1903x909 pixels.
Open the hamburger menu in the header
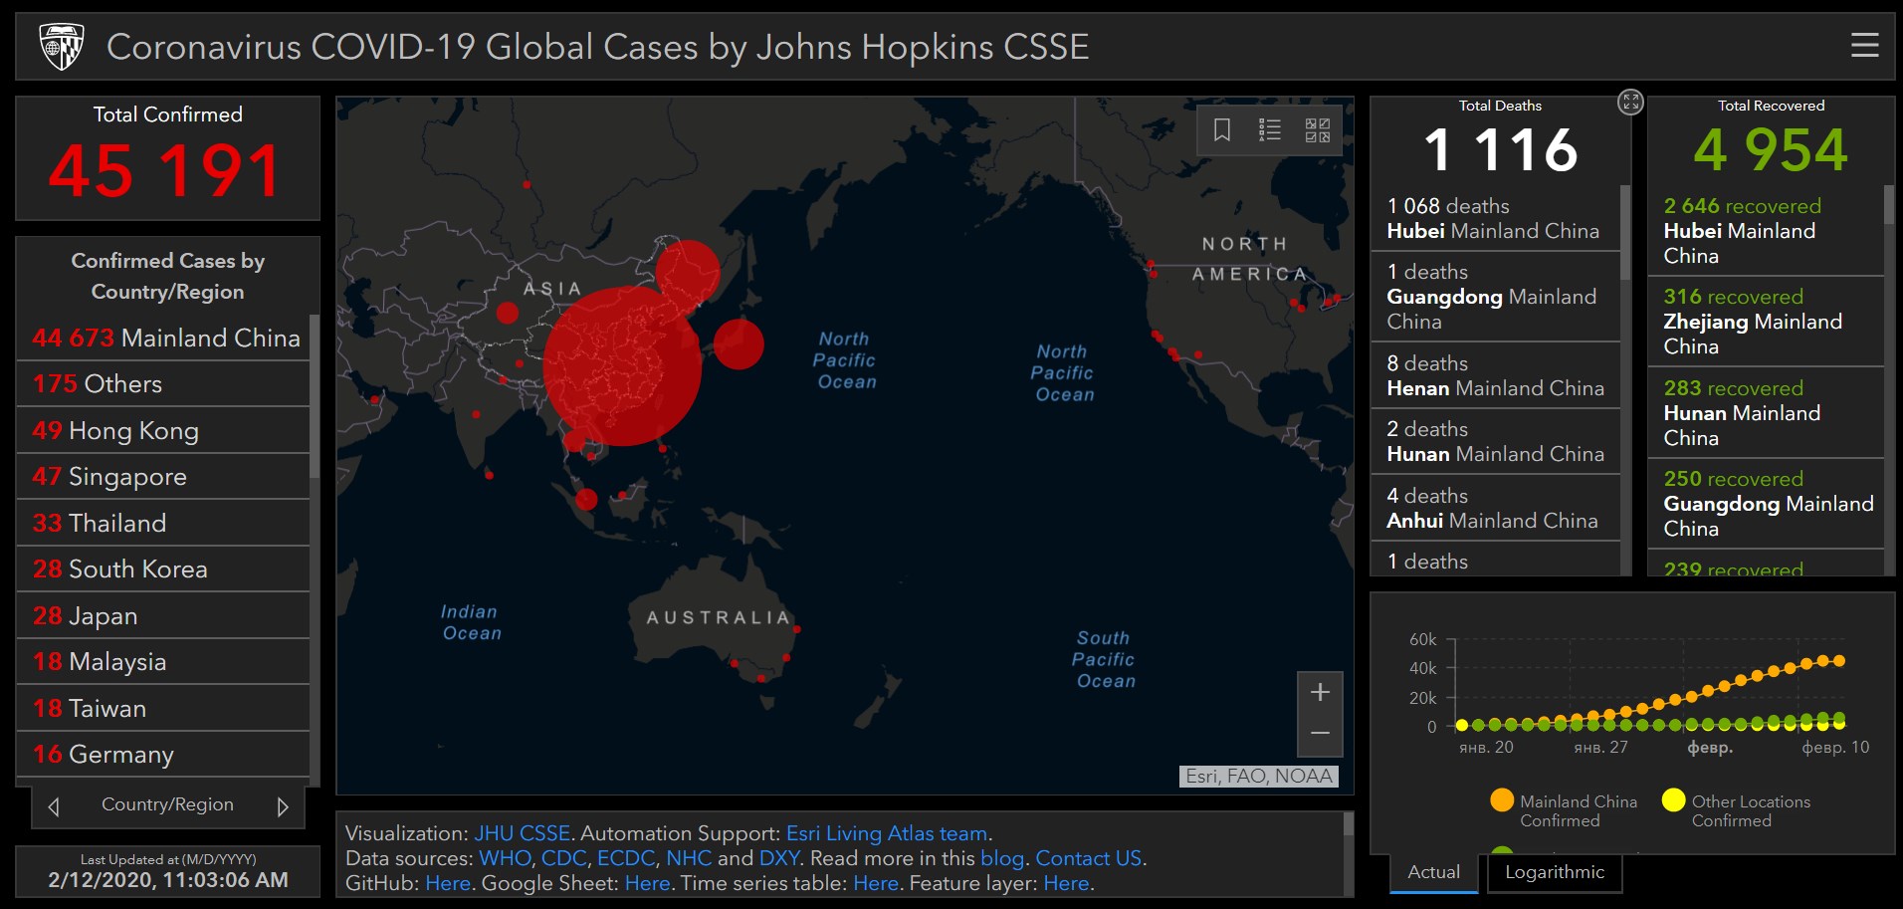(x=1864, y=46)
